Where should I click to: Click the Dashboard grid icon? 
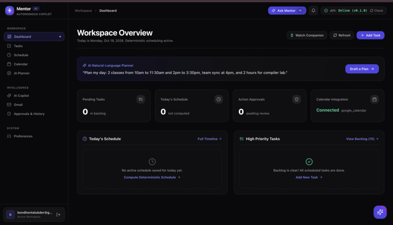coord(9,37)
